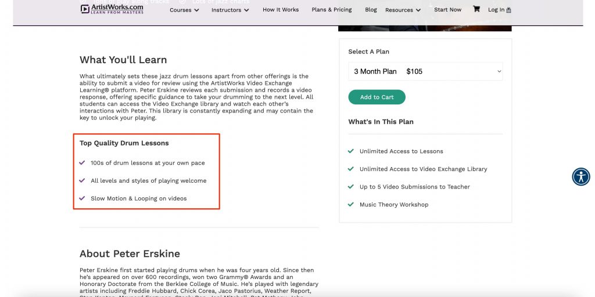This screenshot has height=297, width=595.
Task: Add the plan to cart
Action: (377, 97)
